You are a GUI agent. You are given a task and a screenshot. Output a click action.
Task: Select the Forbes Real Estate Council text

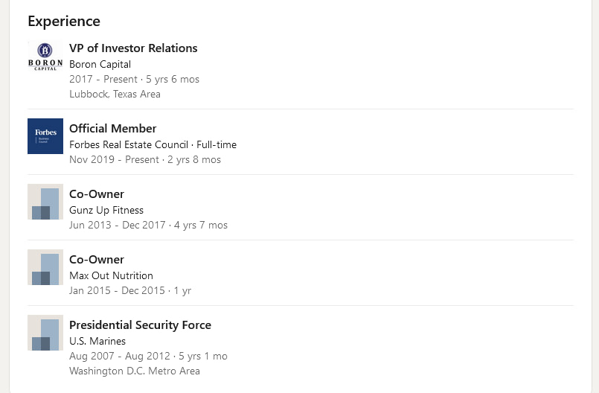click(x=129, y=144)
